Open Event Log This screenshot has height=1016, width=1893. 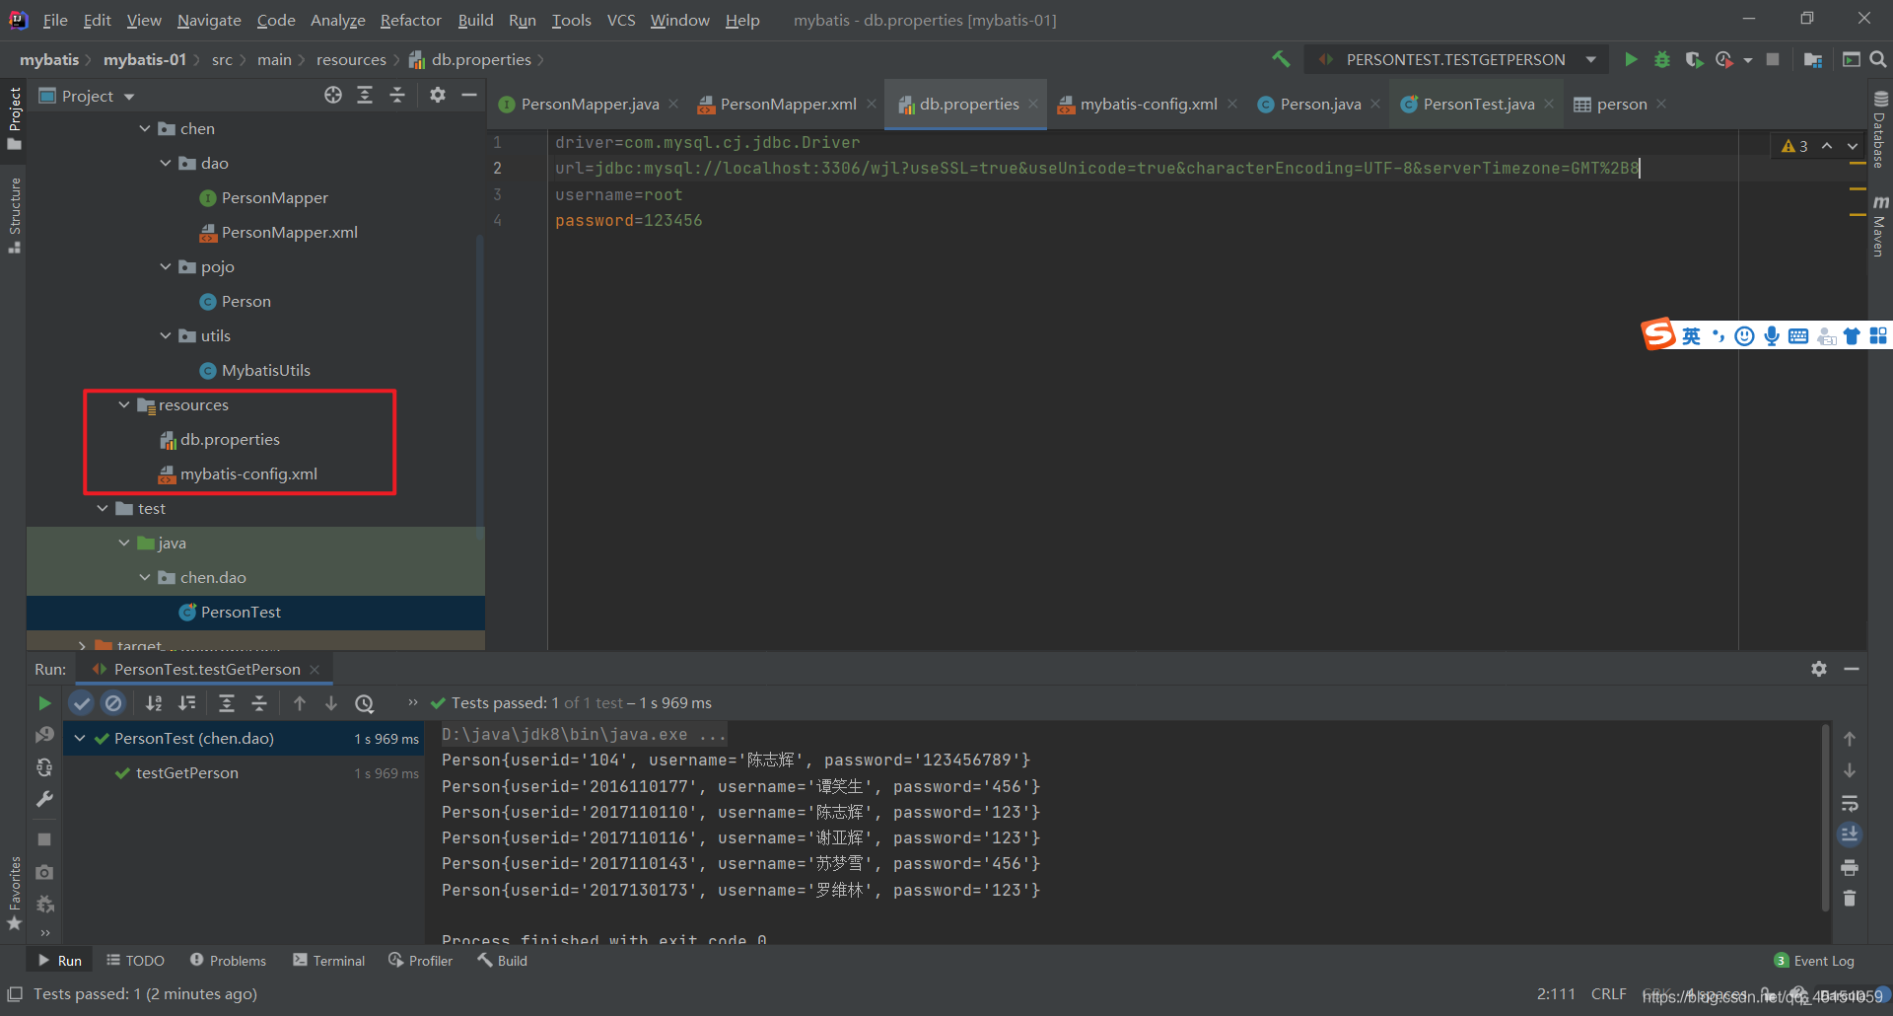click(x=1814, y=961)
